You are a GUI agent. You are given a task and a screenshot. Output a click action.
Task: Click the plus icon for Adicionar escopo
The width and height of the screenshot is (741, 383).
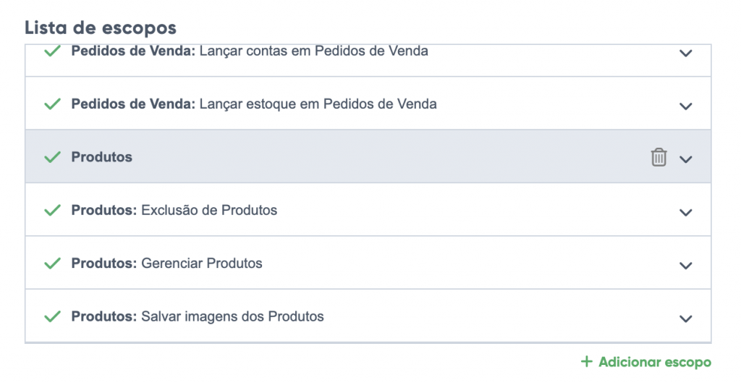587,361
